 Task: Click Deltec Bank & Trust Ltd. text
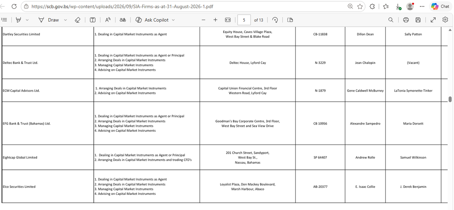[20, 63]
